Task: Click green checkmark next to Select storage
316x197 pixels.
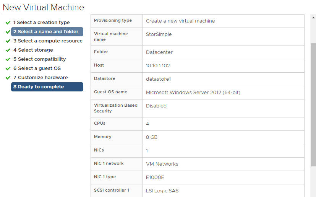Action: [x=8, y=50]
